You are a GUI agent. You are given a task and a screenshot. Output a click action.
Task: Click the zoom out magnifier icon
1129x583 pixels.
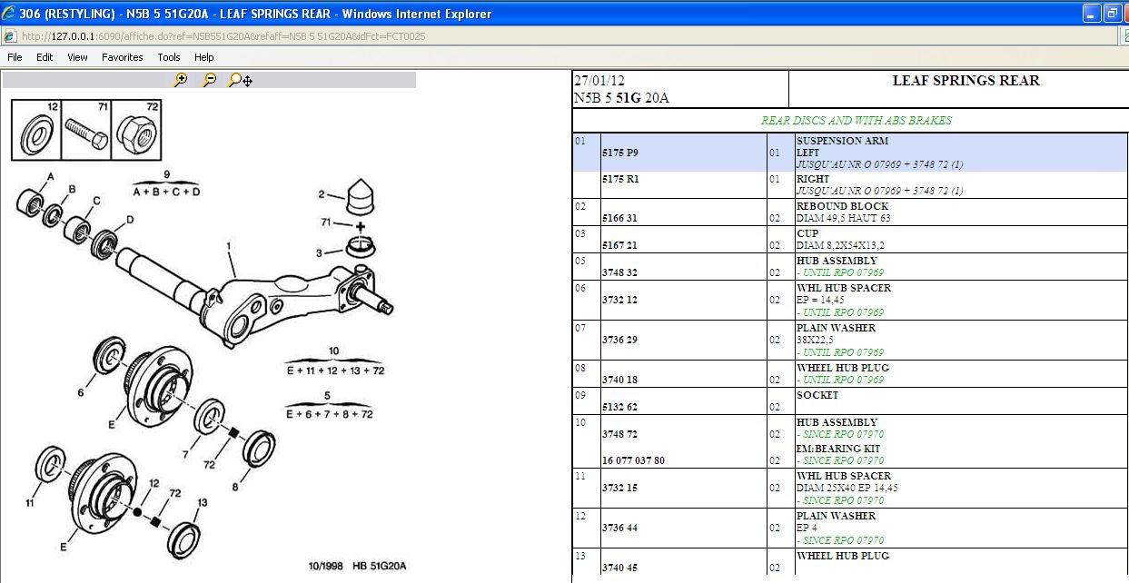pos(209,80)
